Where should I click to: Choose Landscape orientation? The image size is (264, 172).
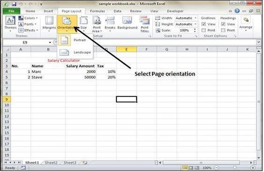(75, 52)
